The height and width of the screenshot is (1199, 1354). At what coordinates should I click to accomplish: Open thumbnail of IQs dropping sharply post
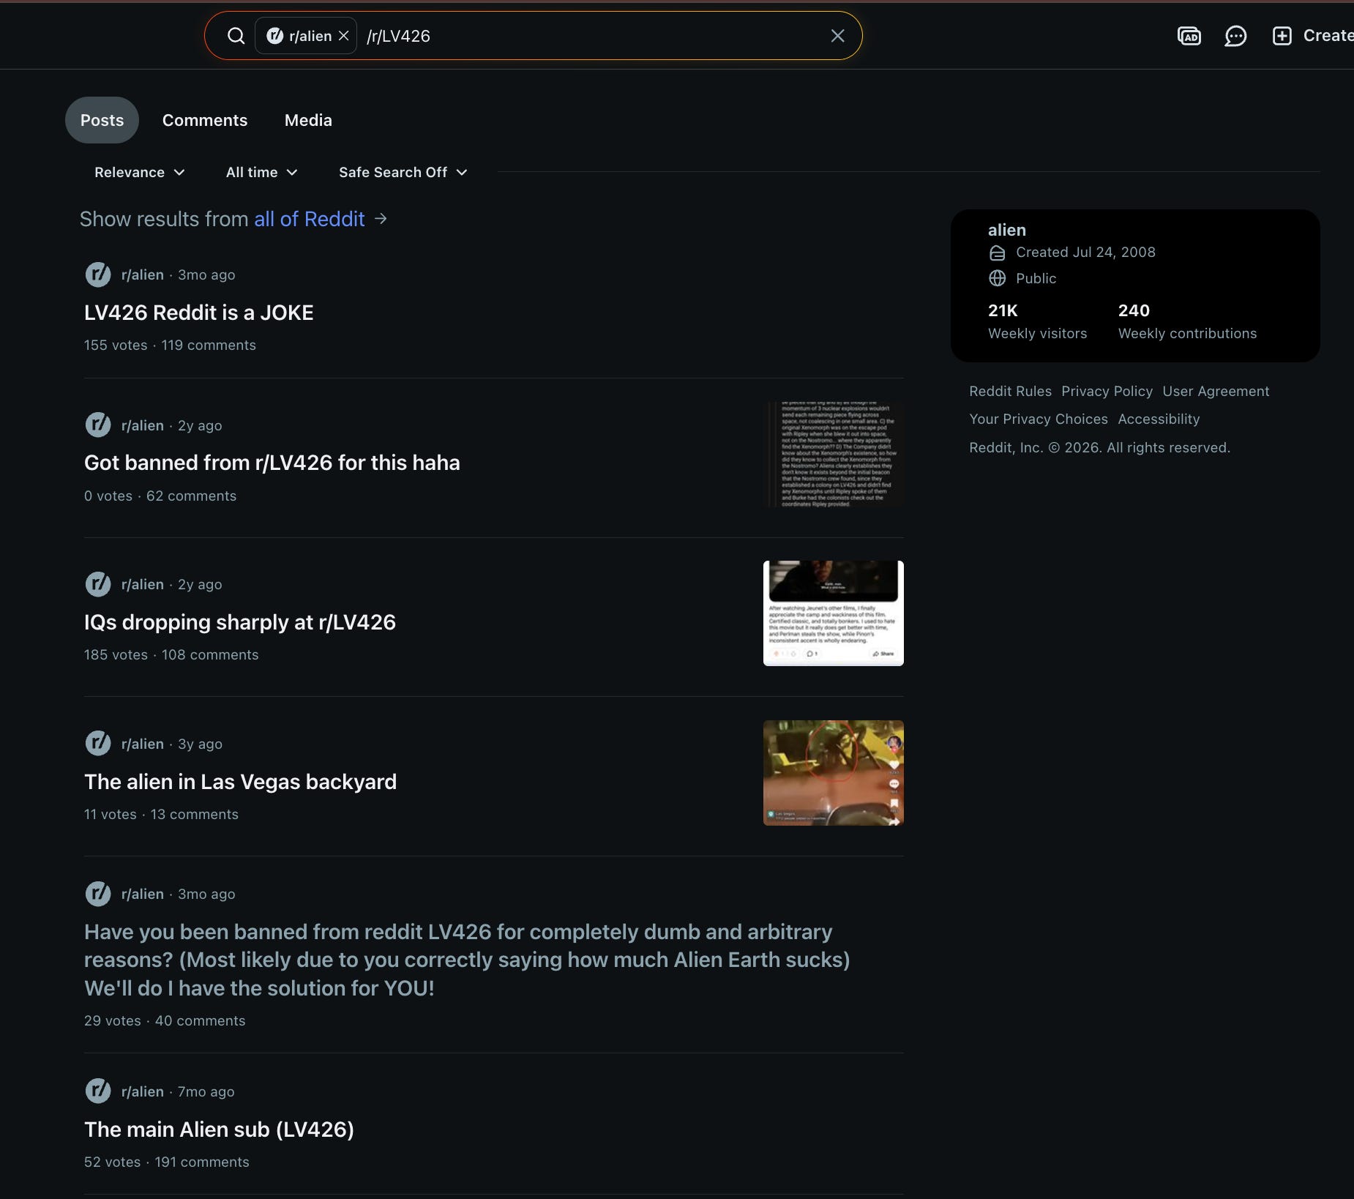pyautogui.click(x=834, y=613)
